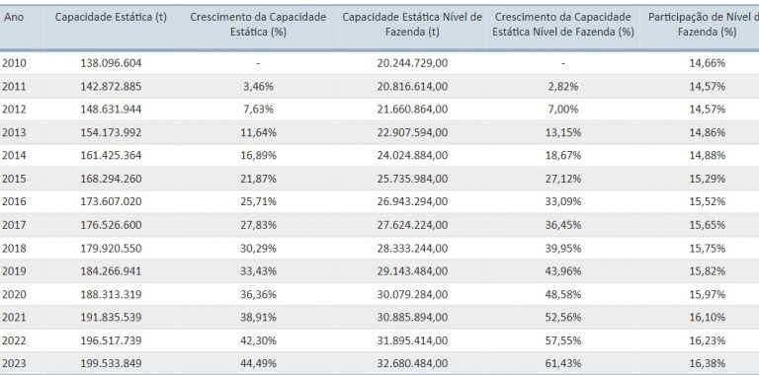Select Crescimento da Capacidade Estática (%) header
The height and width of the screenshot is (375, 759).
point(258,25)
